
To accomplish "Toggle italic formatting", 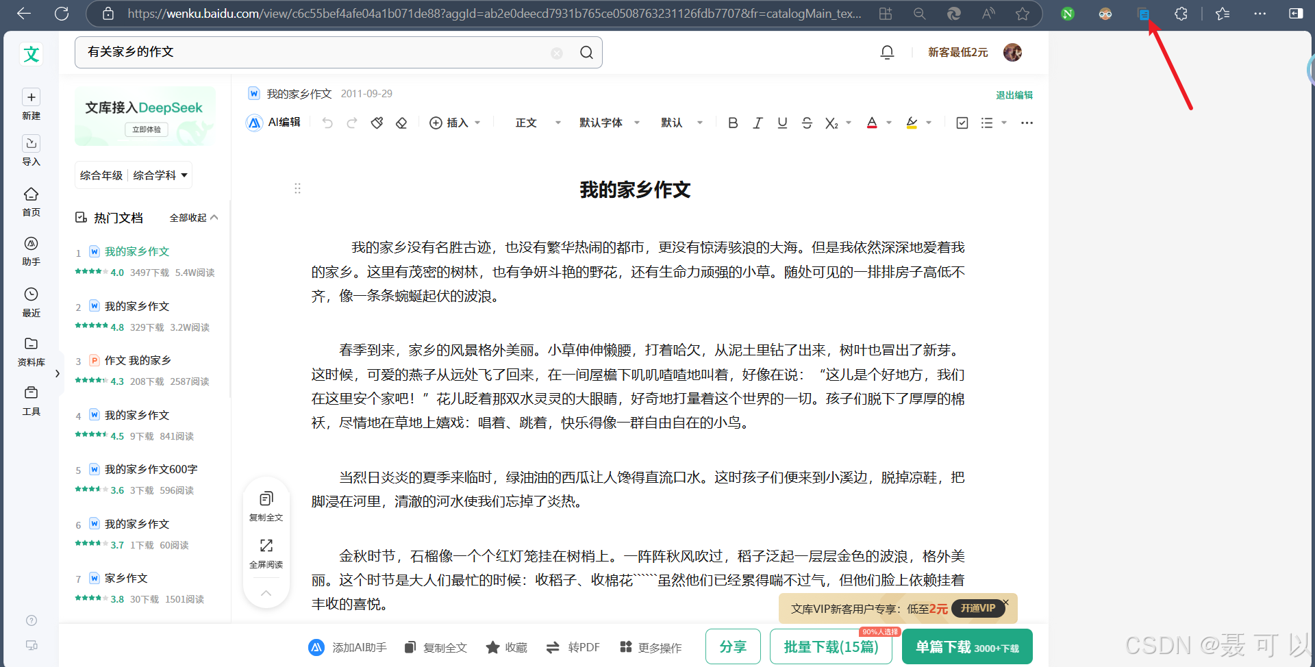I will [x=757, y=123].
